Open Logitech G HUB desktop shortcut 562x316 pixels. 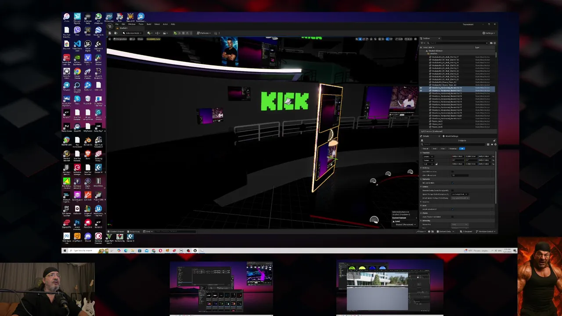[98, 45]
